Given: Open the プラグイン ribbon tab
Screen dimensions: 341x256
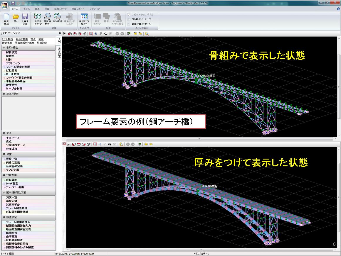Looking at the screenshot, I should coord(95,9).
